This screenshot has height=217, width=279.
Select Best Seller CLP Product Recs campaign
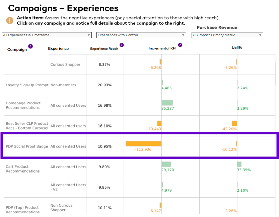pyautogui.click(x=27, y=126)
